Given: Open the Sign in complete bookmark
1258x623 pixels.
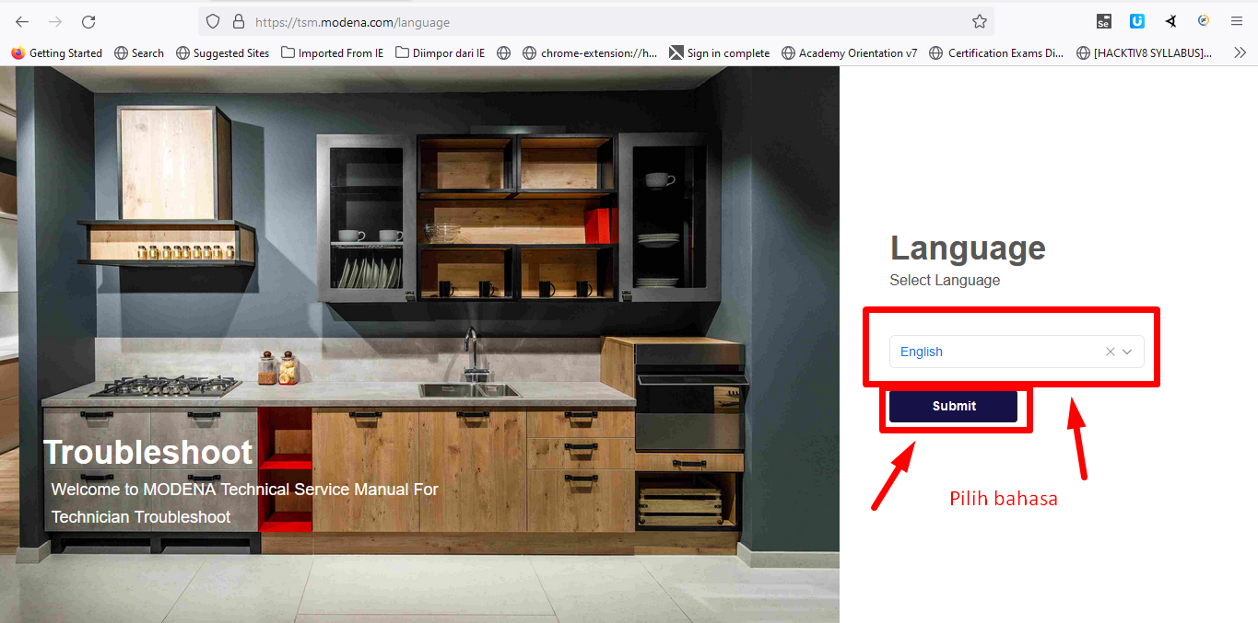Looking at the screenshot, I should click(719, 53).
